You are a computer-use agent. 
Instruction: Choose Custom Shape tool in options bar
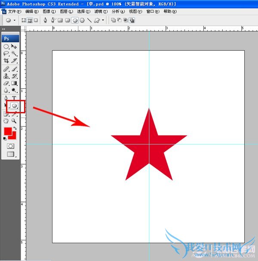(97, 20)
